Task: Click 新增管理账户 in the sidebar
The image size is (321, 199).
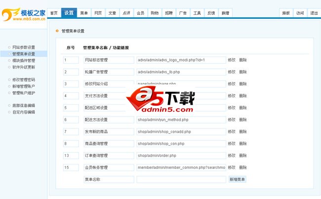Action: coord(24,86)
